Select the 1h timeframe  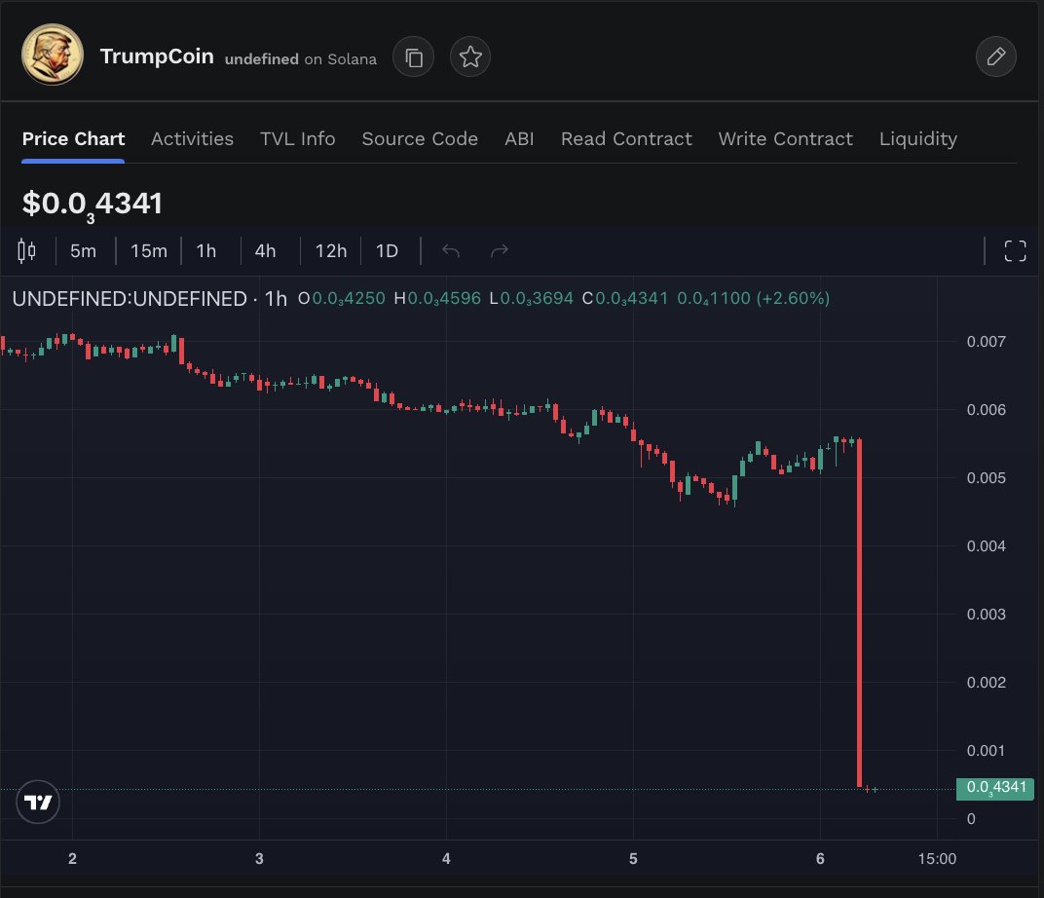[206, 251]
